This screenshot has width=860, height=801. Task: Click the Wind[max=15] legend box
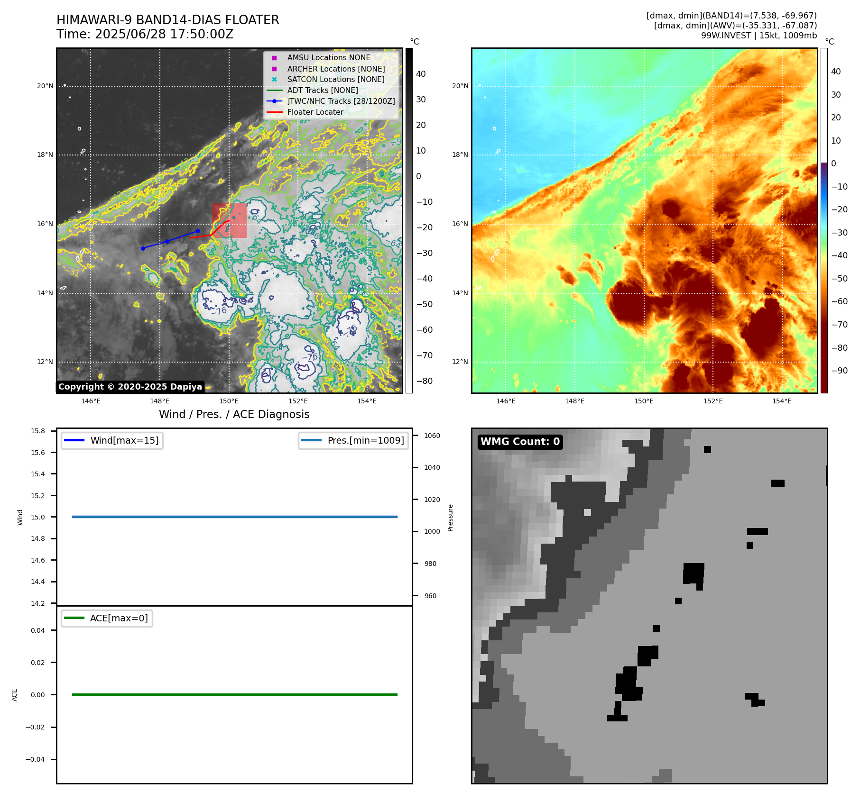coord(112,440)
